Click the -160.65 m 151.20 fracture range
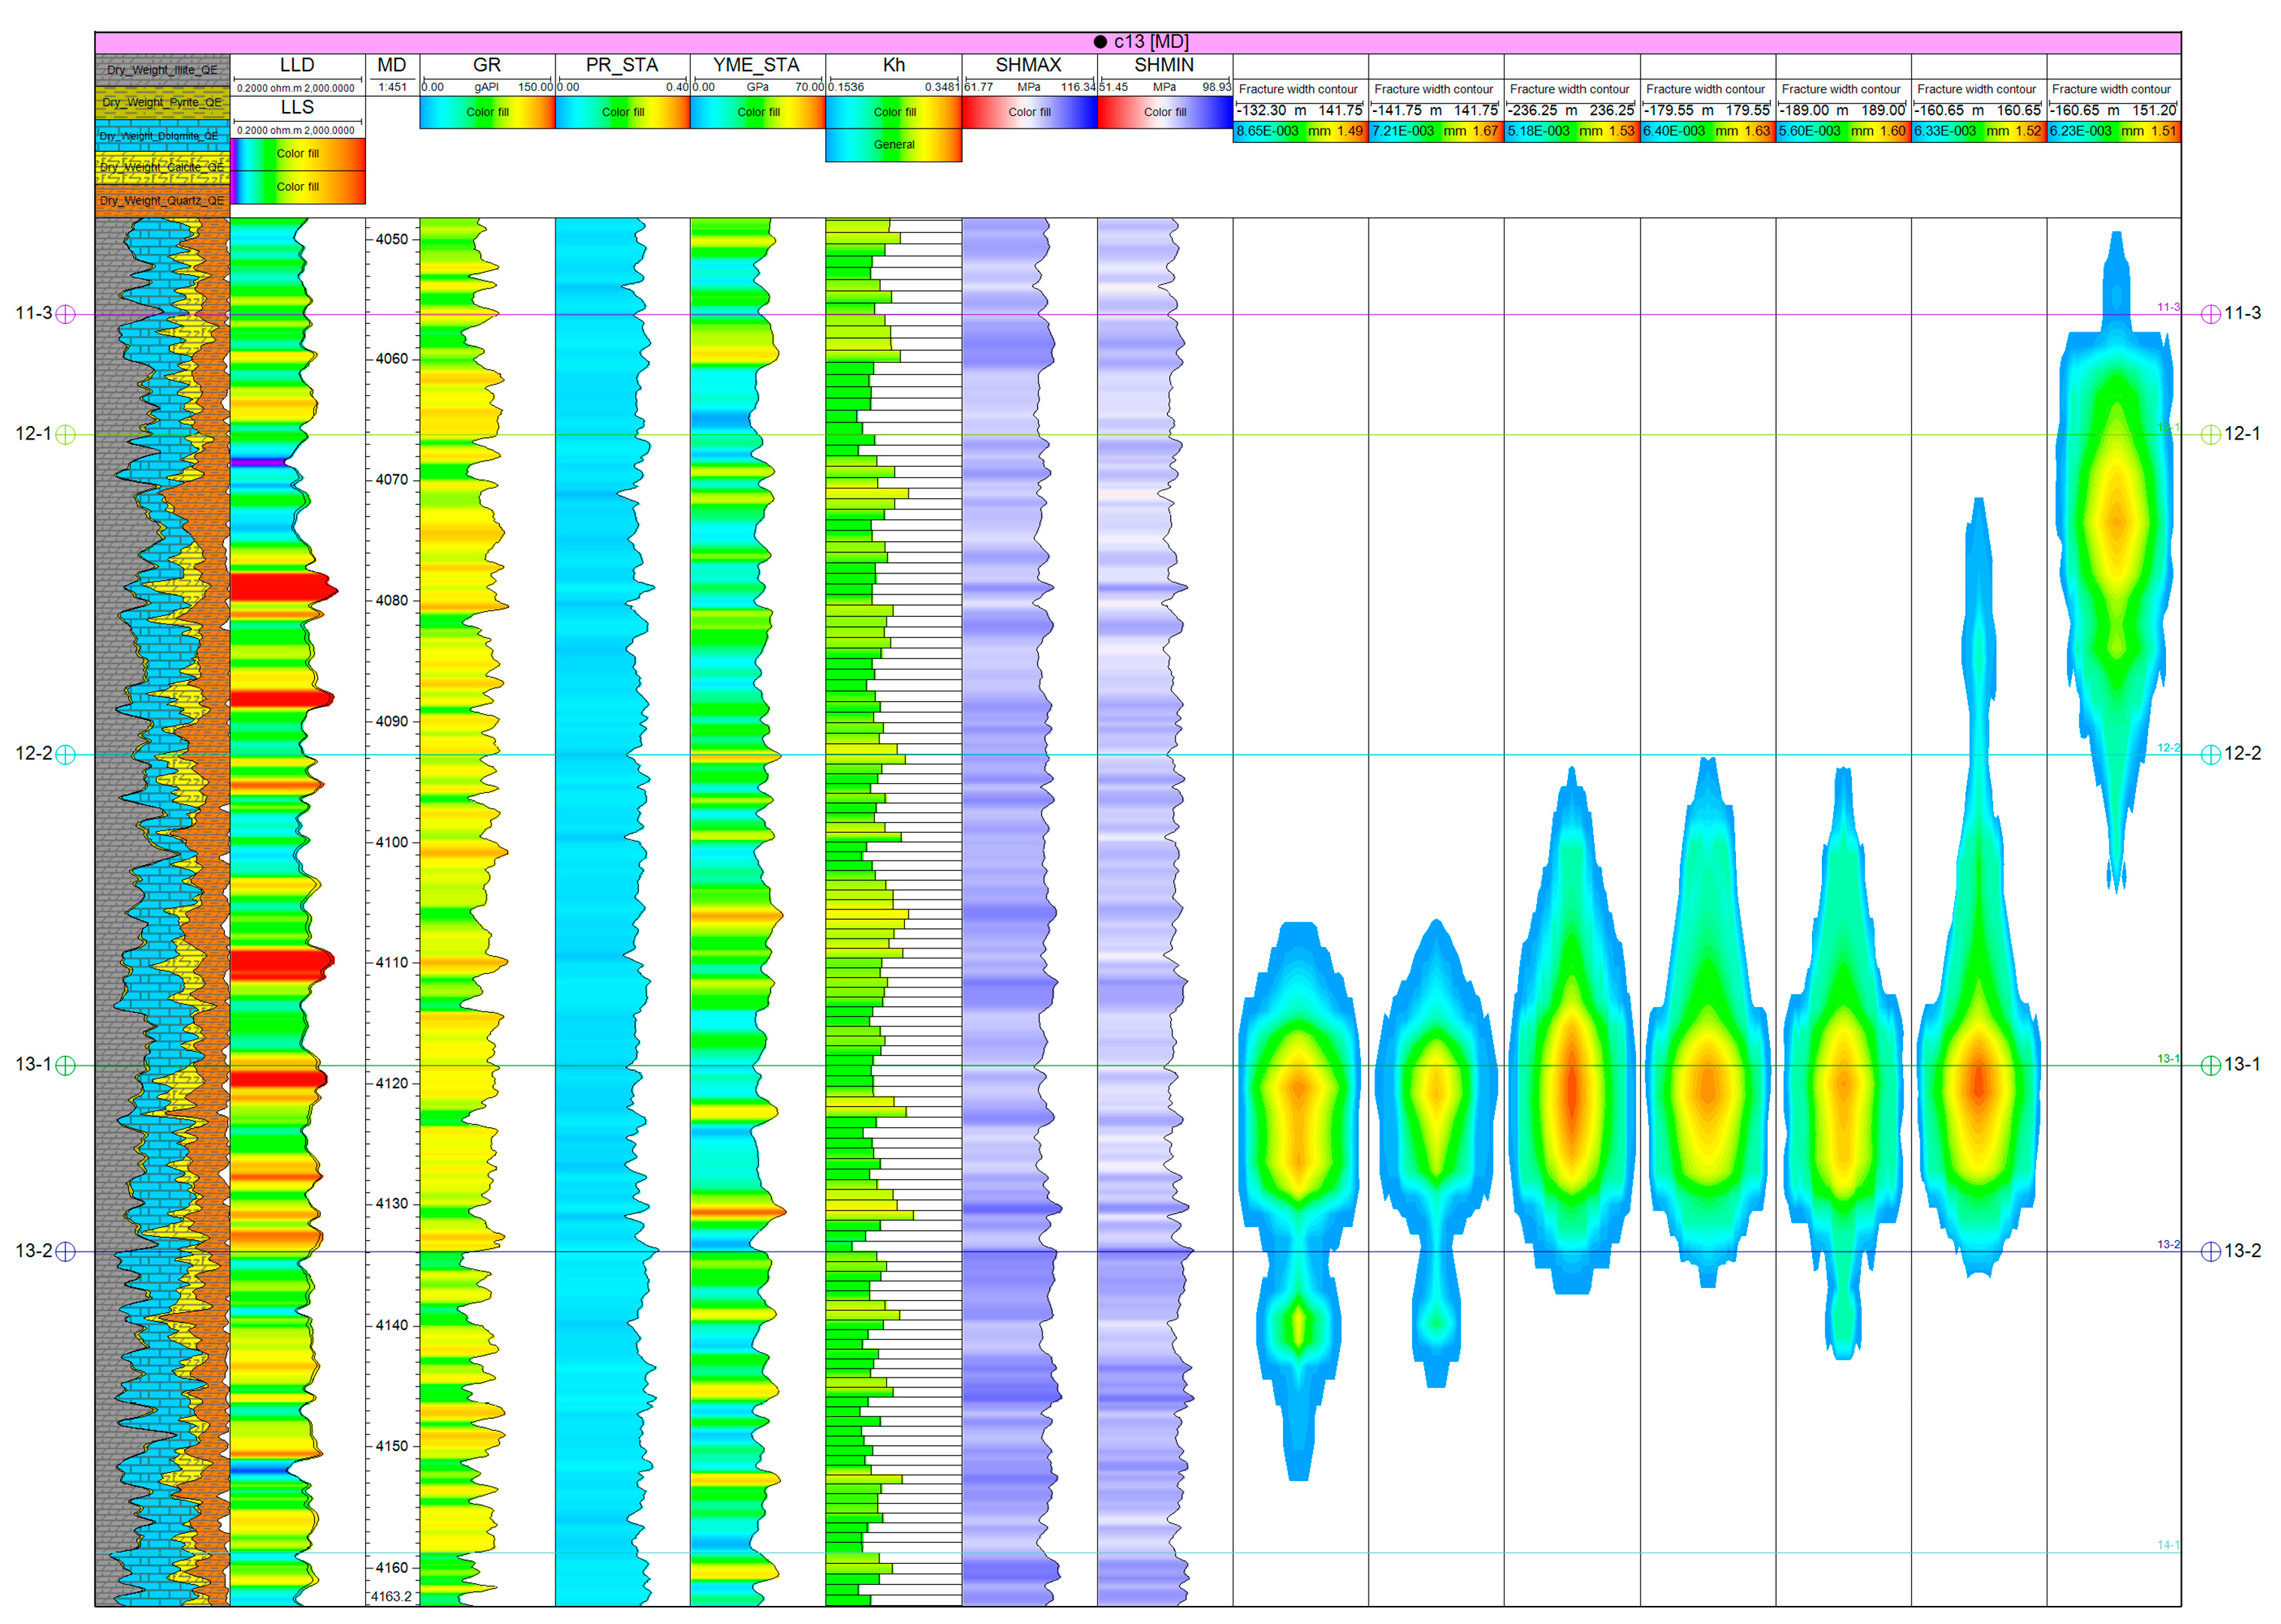Screen dimensions: 2281x1624 [x=2113, y=110]
